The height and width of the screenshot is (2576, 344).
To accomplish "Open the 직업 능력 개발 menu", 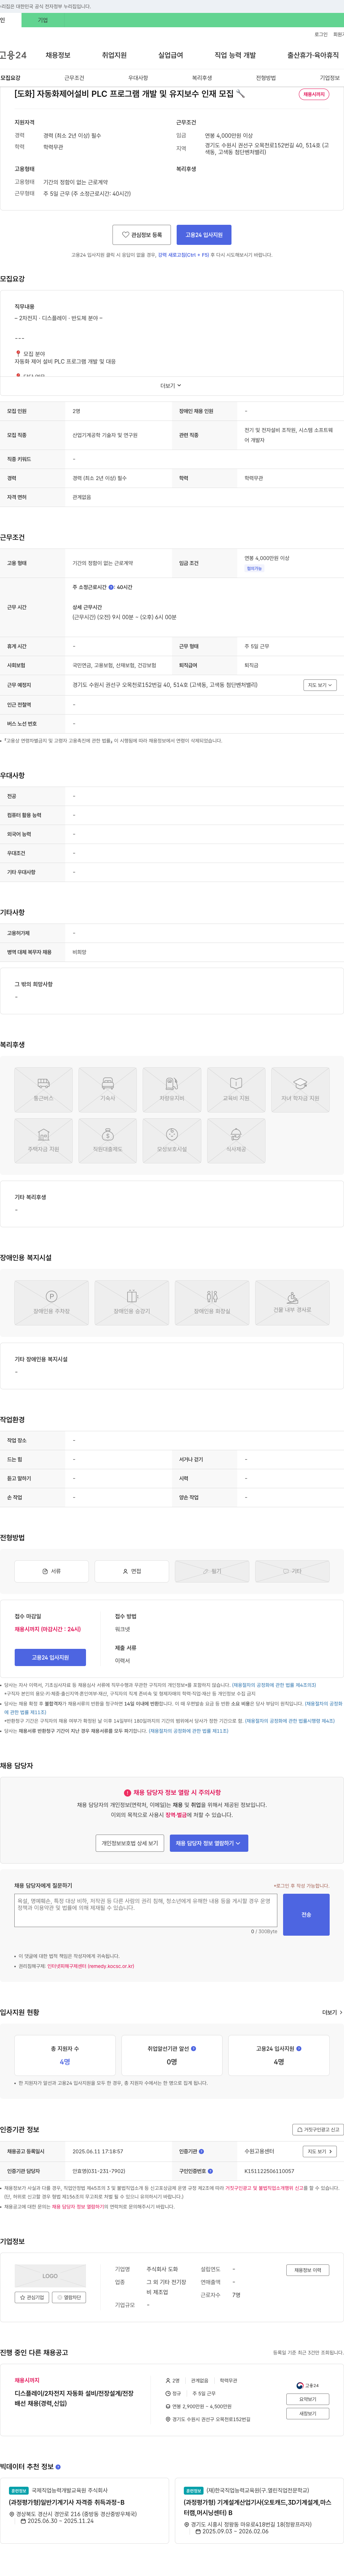I will (235, 55).
